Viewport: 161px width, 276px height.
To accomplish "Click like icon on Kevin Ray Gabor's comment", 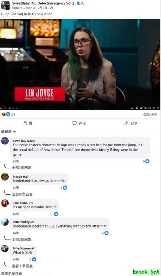I will (148, 161).
